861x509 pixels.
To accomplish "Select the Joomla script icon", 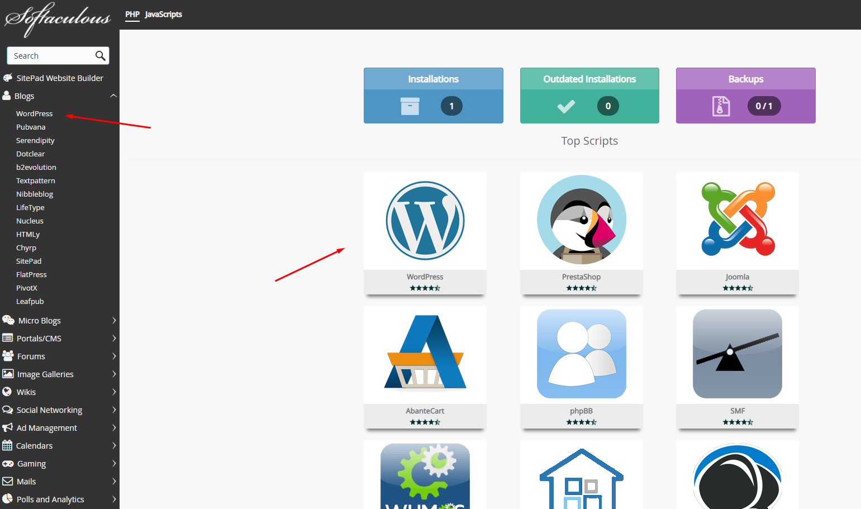I will [738, 220].
